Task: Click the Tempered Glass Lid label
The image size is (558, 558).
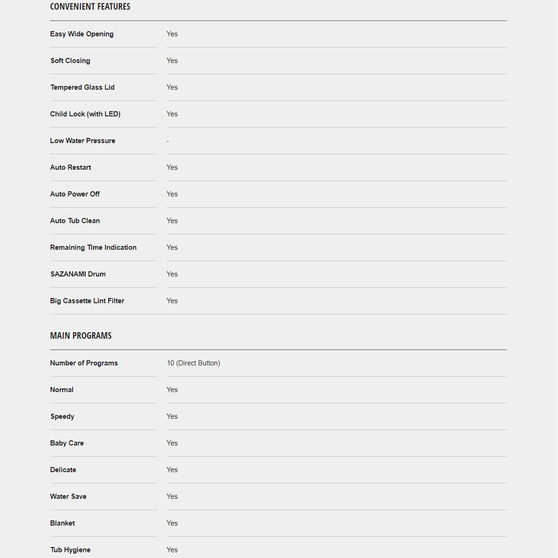Action: (82, 87)
